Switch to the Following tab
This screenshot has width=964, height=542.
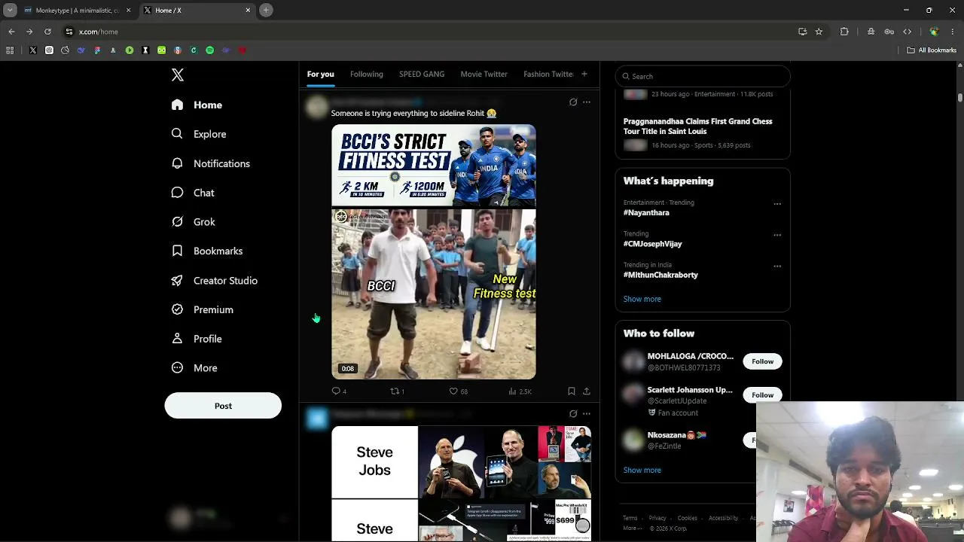coord(367,74)
